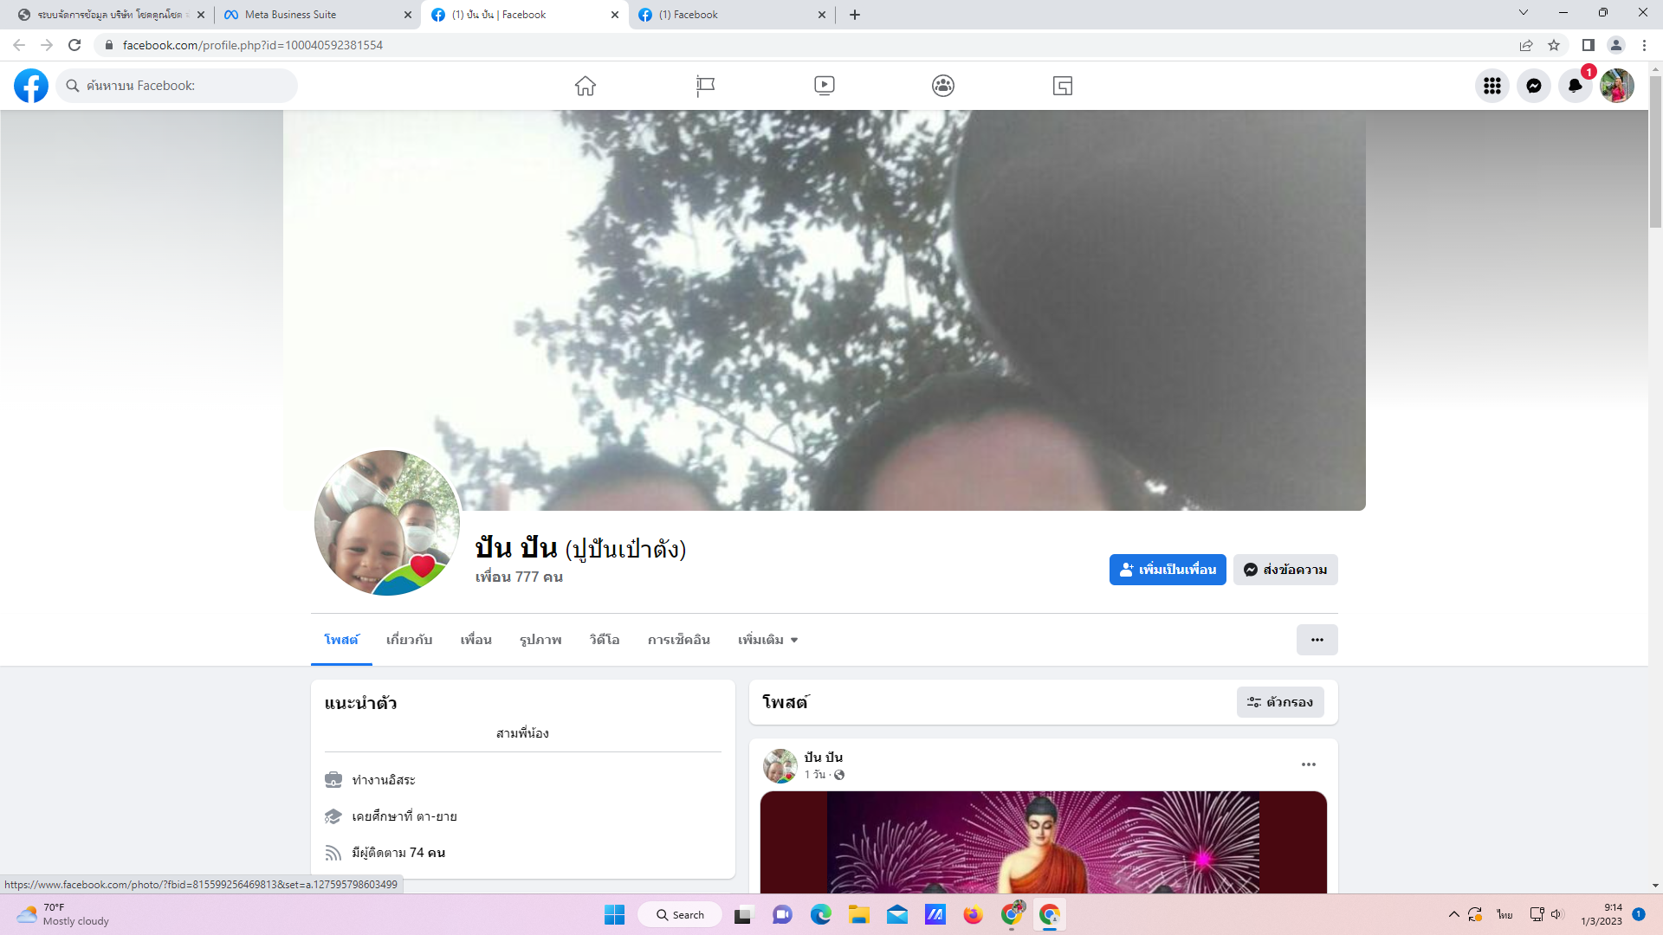Viewport: 1663px width, 935px height.
Task: Open the Pages flag icon
Action: click(705, 86)
